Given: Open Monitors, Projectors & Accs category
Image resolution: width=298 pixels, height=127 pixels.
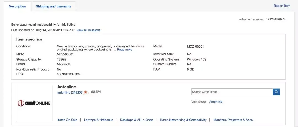Looking at the screenshot, I should coord(233,120).
